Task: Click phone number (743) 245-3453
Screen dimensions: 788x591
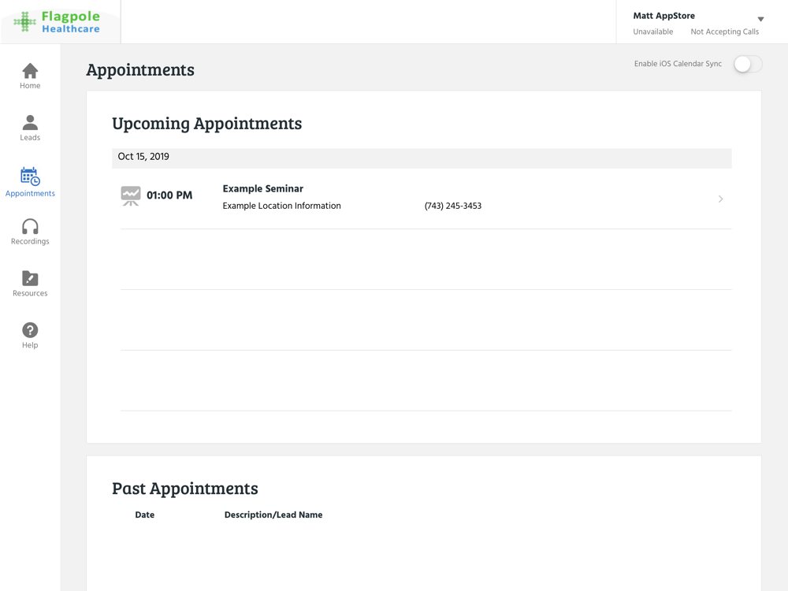Action: pos(453,206)
